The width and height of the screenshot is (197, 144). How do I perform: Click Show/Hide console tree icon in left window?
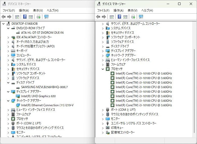[17, 17]
